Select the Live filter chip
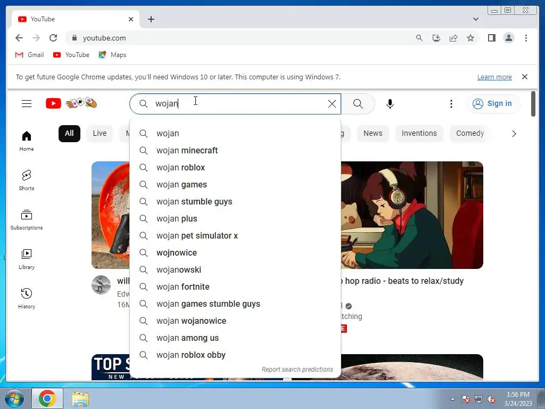 [100, 134]
